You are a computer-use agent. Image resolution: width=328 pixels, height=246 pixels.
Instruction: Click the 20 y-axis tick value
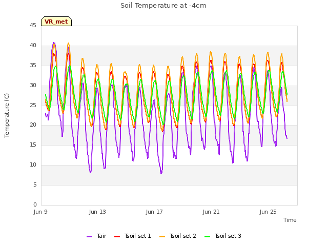33,125
